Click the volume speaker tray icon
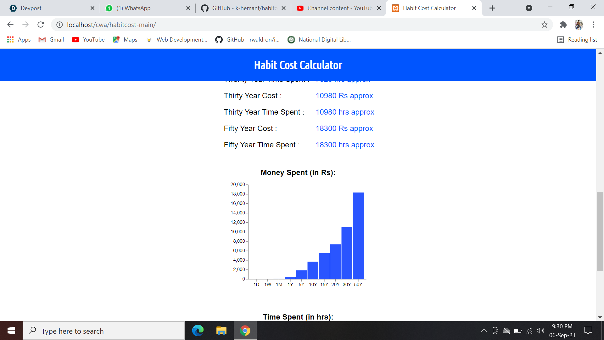Image resolution: width=604 pixels, height=340 pixels. pyautogui.click(x=540, y=331)
